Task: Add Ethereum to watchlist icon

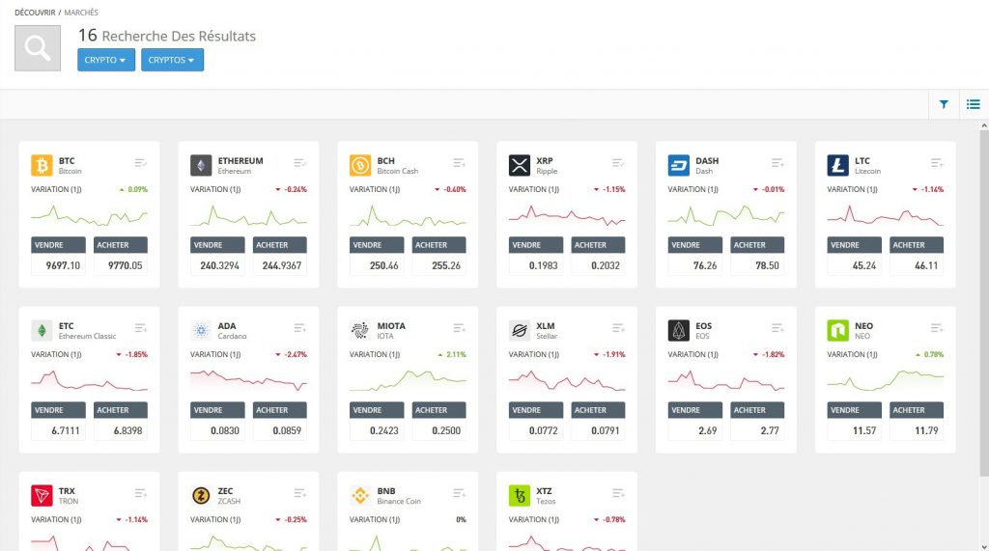Action: 299,163
